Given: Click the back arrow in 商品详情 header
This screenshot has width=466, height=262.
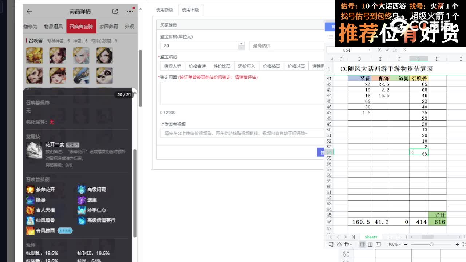Looking at the screenshot, I should tap(29, 11).
